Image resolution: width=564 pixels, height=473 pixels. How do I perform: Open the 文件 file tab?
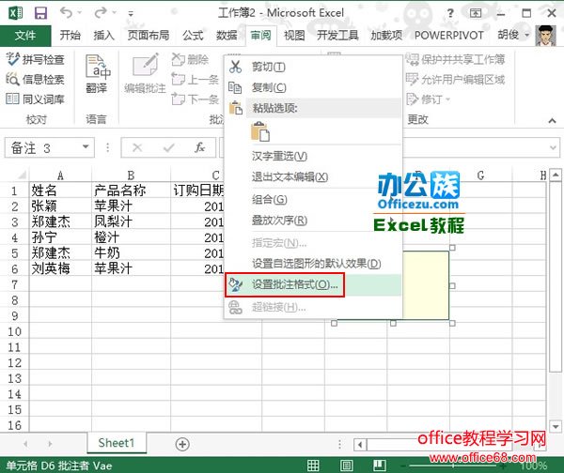click(x=25, y=36)
